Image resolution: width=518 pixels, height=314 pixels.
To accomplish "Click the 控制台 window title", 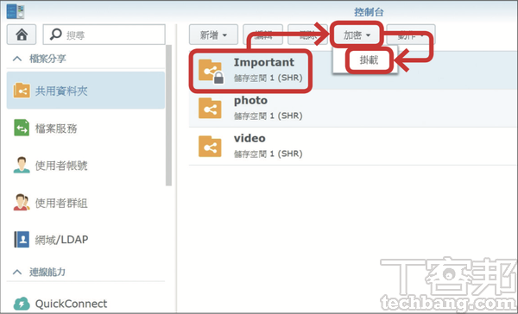I will (369, 12).
